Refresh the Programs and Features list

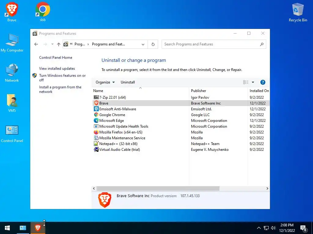pos(153,44)
